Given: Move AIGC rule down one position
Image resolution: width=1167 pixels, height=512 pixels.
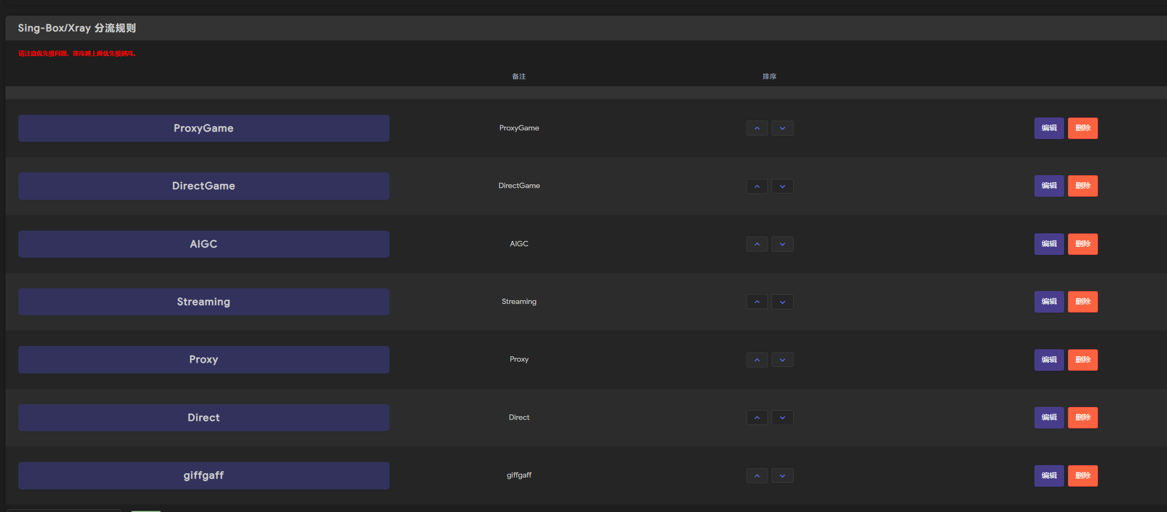Looking at the screenshot, I should point(782,244).
